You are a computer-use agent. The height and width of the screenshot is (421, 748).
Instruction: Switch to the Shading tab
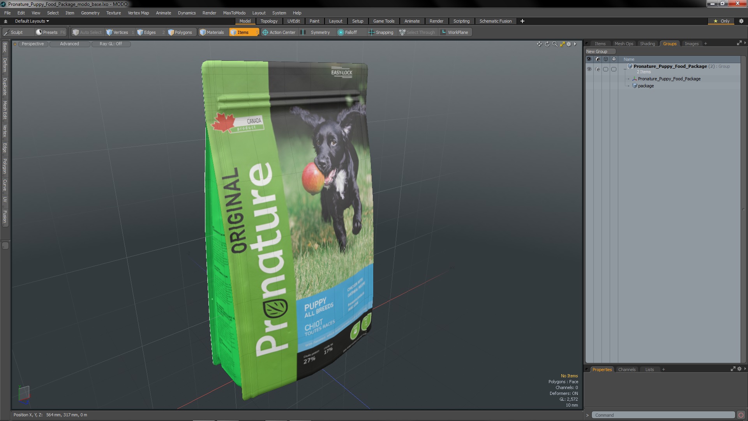(647, 44)
